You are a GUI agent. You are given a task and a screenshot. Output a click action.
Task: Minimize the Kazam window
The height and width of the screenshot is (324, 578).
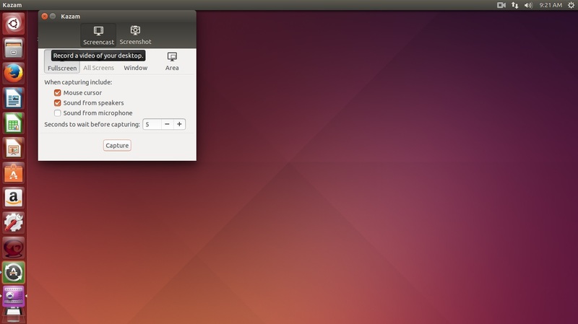53,16
